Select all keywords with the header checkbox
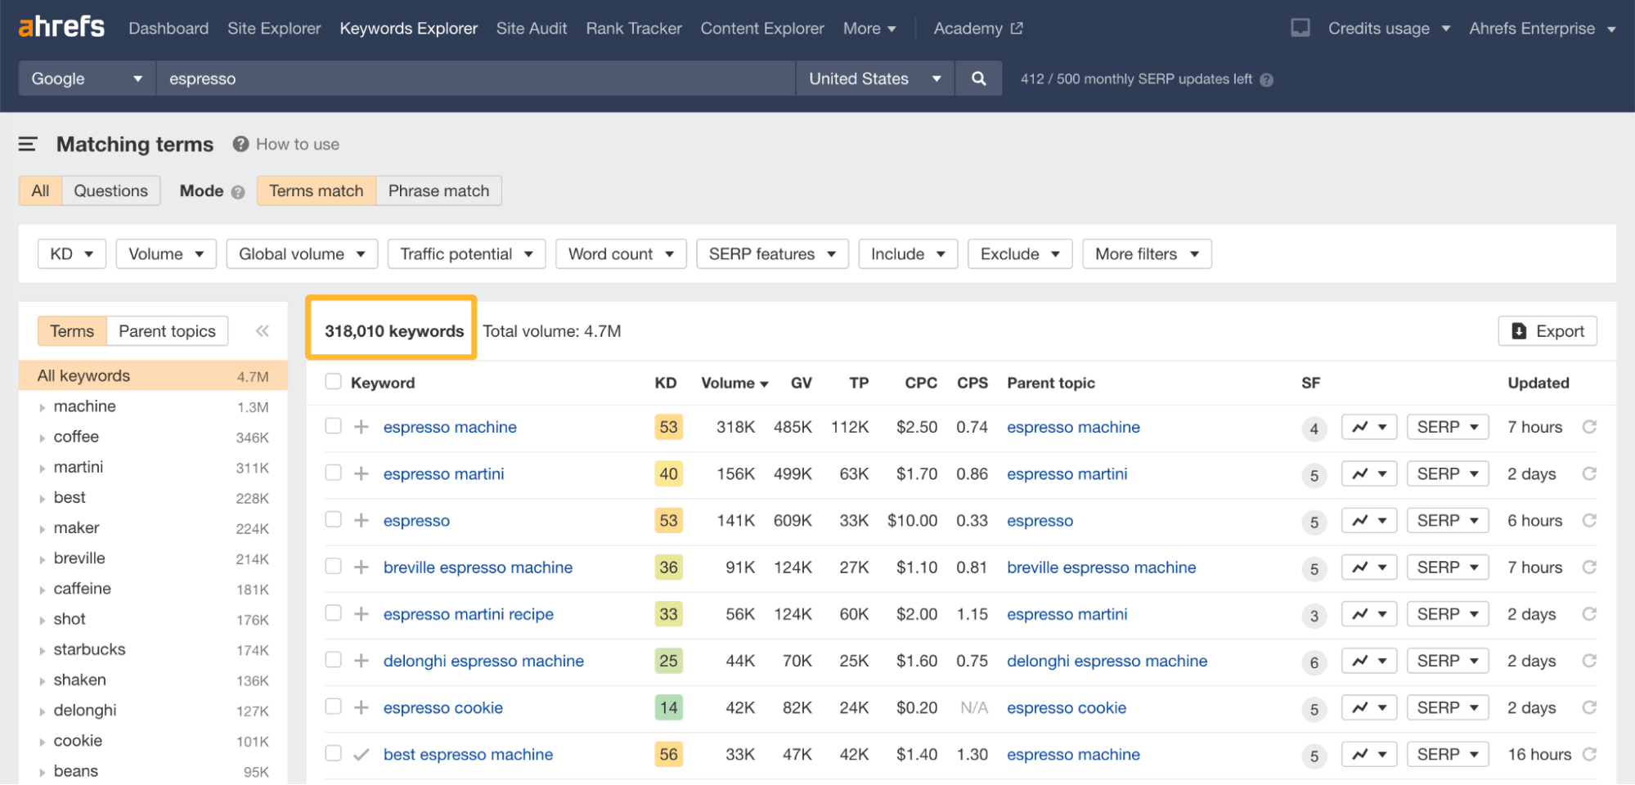This screenshot has height=785, width=1635. pyautogui.click(x=333, y=381)
